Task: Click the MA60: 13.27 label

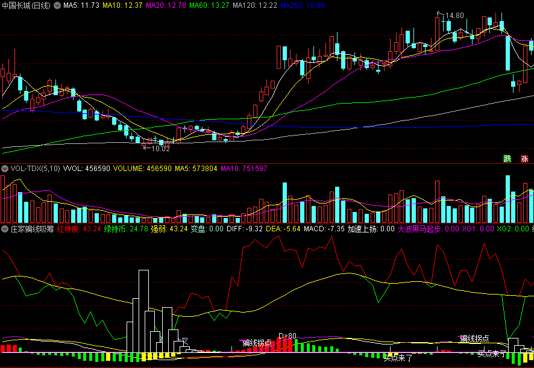Action: (x=210, y=5)
